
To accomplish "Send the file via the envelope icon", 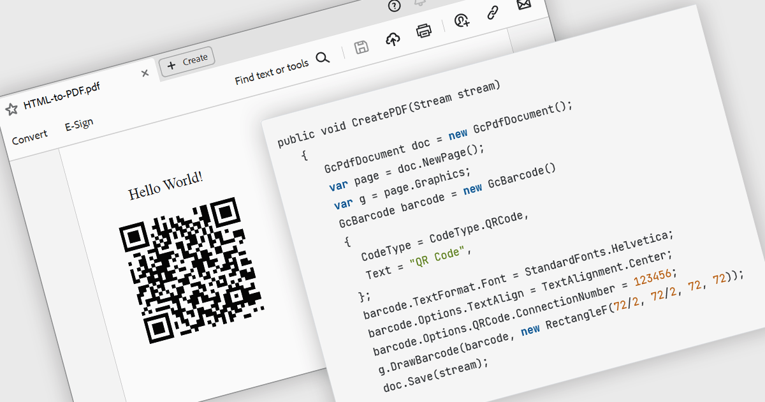I will [524, 5].
